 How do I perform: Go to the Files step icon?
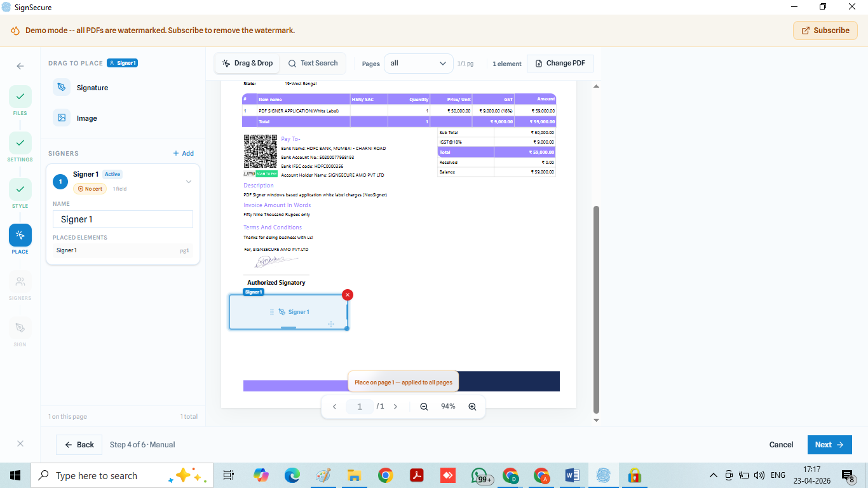click(20, 97)
